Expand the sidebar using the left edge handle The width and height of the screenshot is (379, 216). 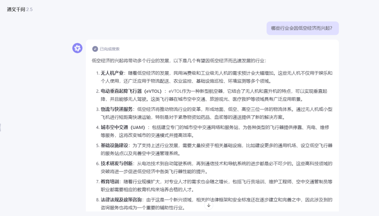1,127
